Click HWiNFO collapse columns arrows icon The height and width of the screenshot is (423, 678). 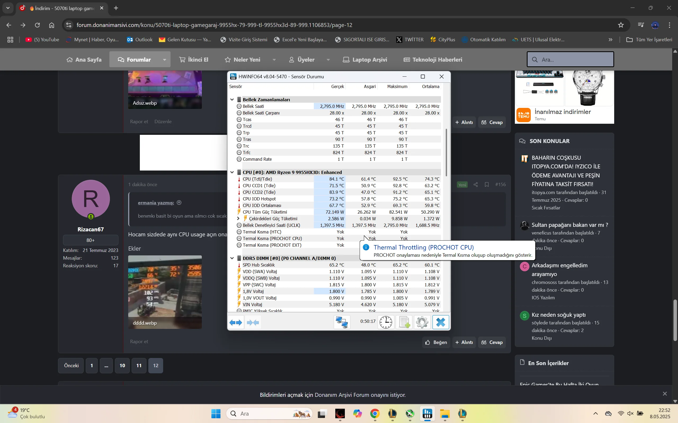click(253, 323)
